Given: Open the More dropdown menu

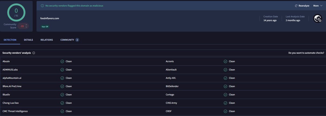Looking at the screenshot, I should coord(318,6).
